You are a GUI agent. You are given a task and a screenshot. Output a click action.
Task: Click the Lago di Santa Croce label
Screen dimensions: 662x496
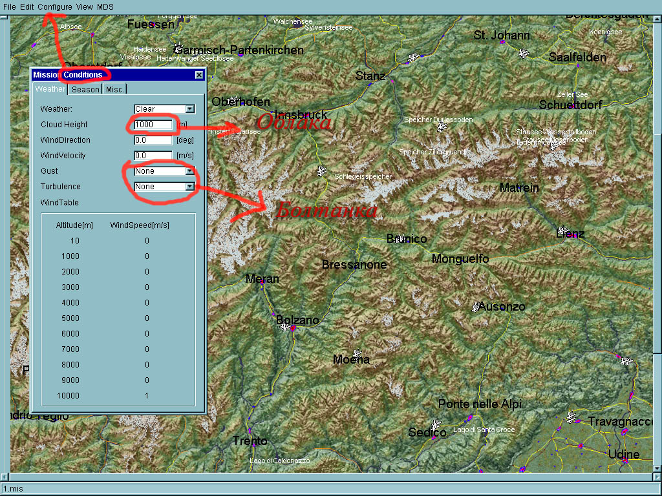click(484, 429)
